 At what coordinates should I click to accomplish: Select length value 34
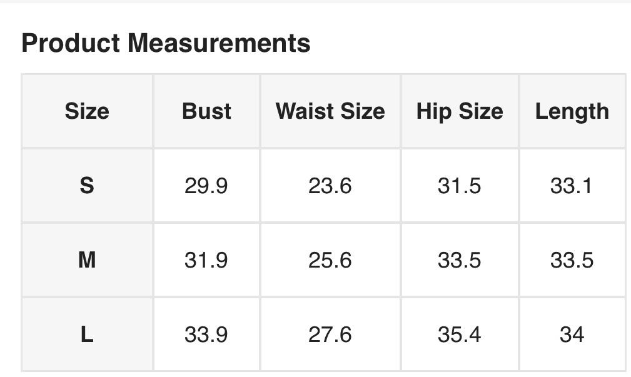click(x=572, y=334)
